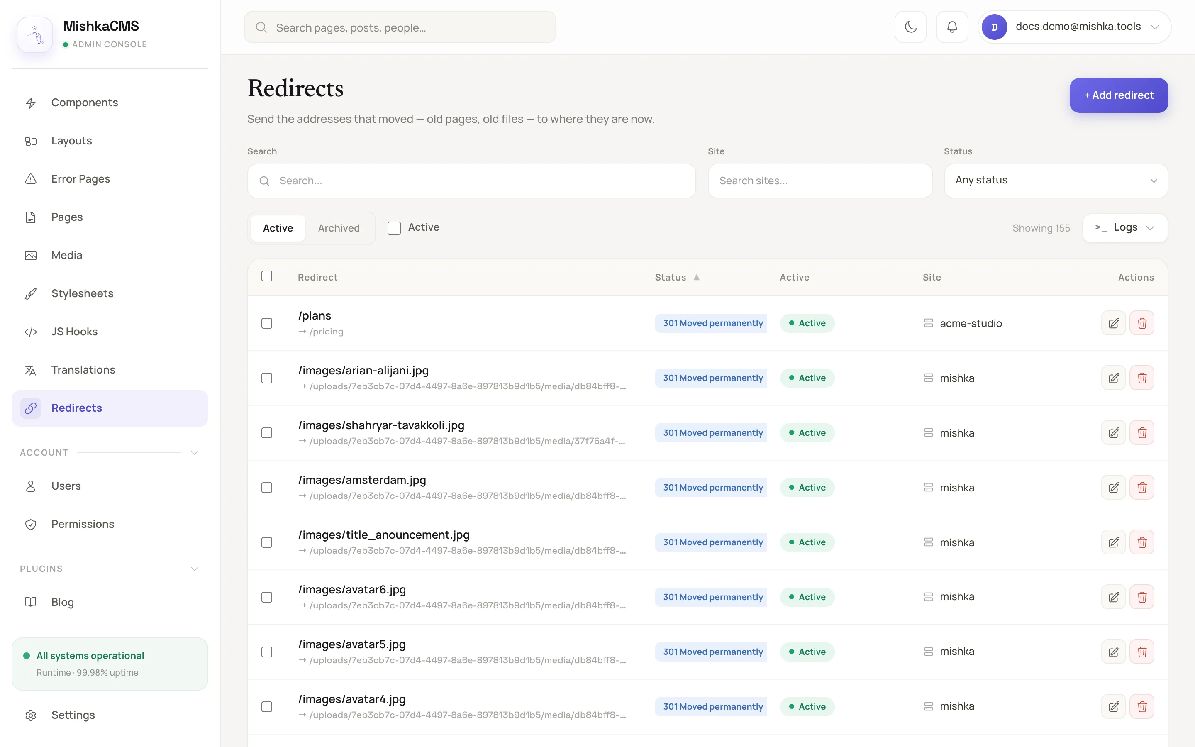Open Settings in the sidebar
This screenshot has width=1195, height=747.
110,715
